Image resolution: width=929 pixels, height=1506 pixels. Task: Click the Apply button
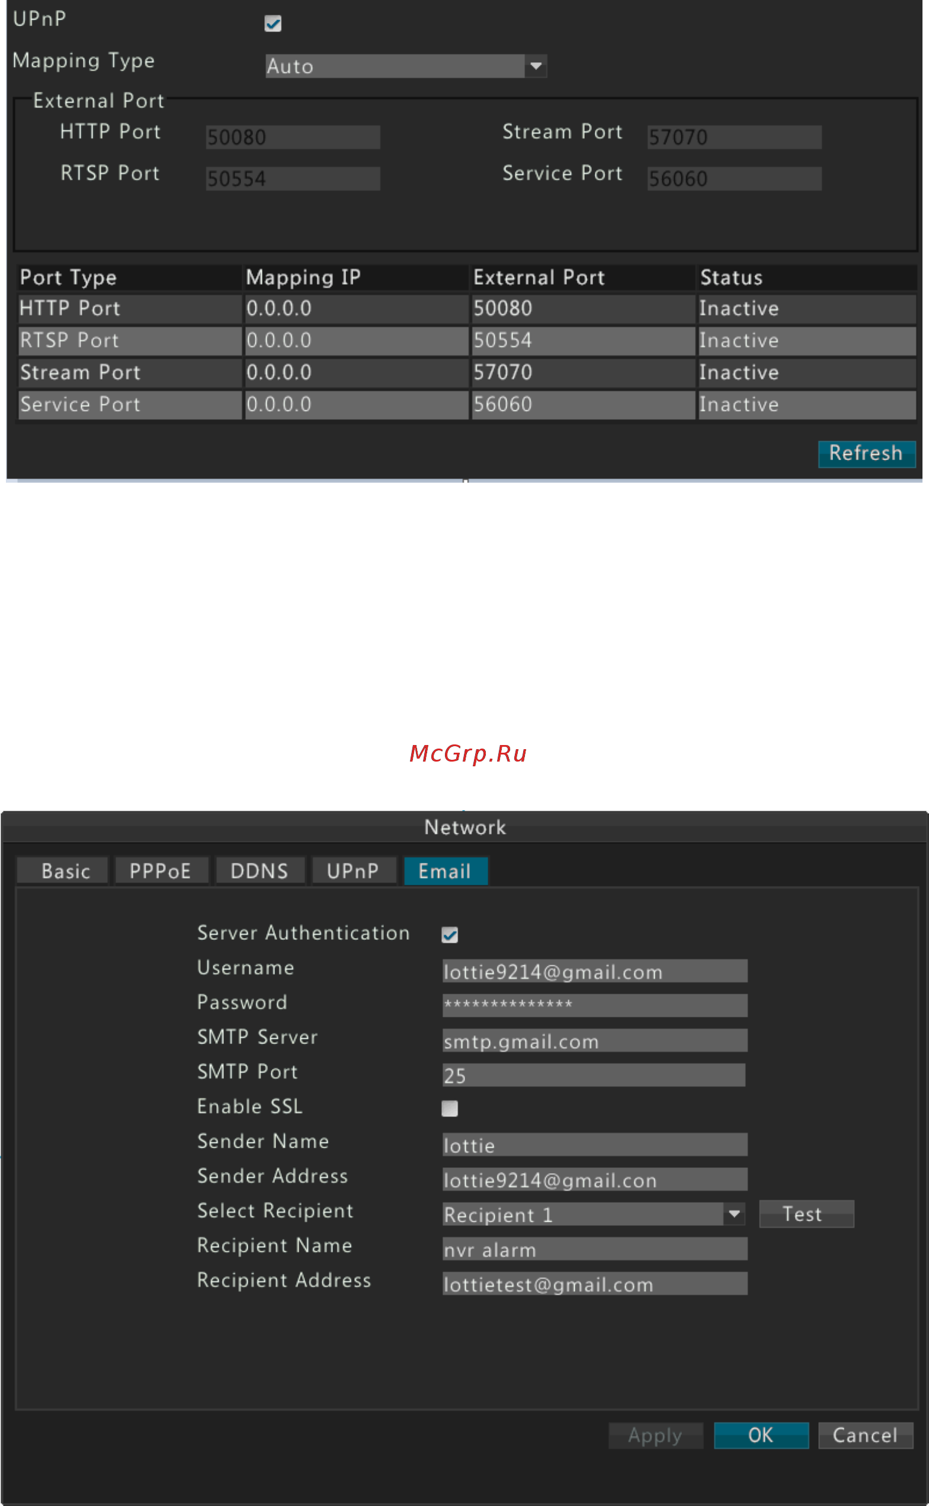[x=656, y=1436]
